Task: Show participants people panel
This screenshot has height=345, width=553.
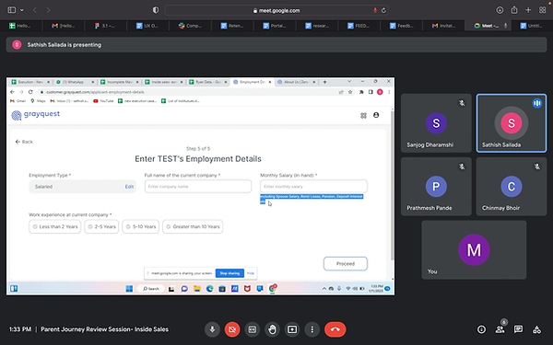Action: (500, 329)
